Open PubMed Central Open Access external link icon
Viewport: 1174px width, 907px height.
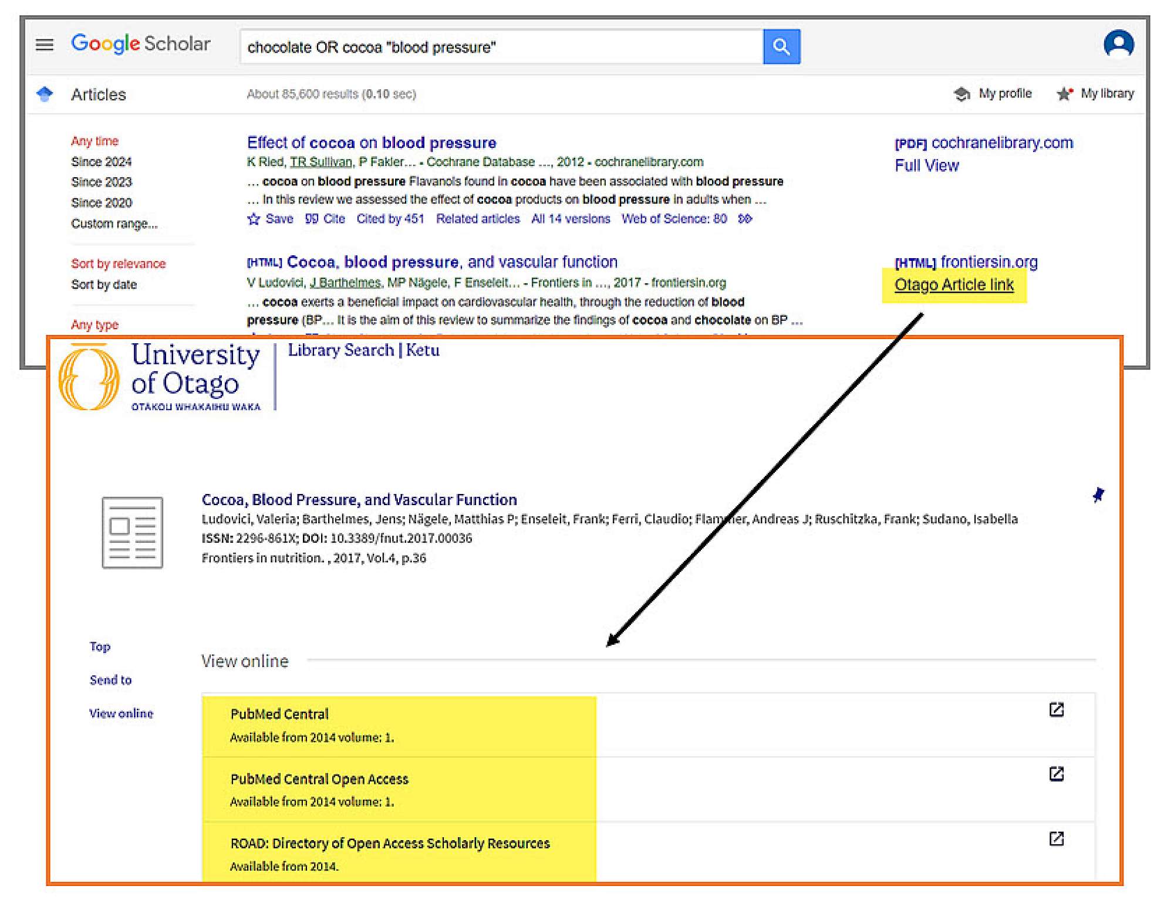pos(1056,774)
